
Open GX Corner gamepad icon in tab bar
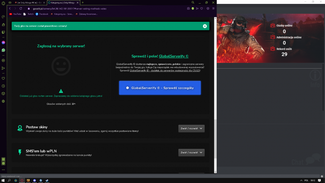click(10, 3)
